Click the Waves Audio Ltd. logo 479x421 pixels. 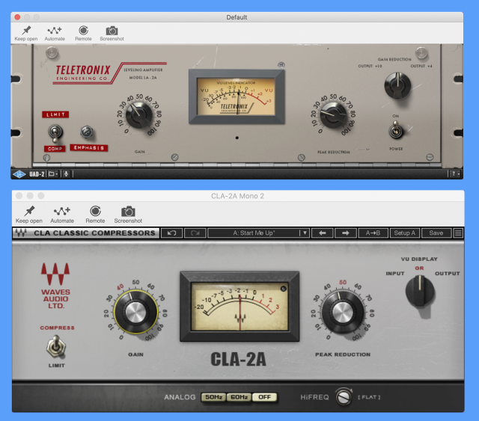[x=55, y=286]
